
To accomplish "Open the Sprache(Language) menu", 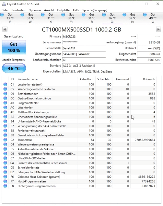I will tap(95, 10).
